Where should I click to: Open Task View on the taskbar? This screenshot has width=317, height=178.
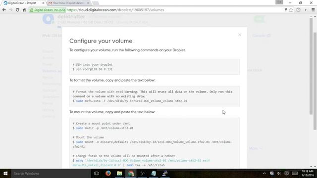97,174
